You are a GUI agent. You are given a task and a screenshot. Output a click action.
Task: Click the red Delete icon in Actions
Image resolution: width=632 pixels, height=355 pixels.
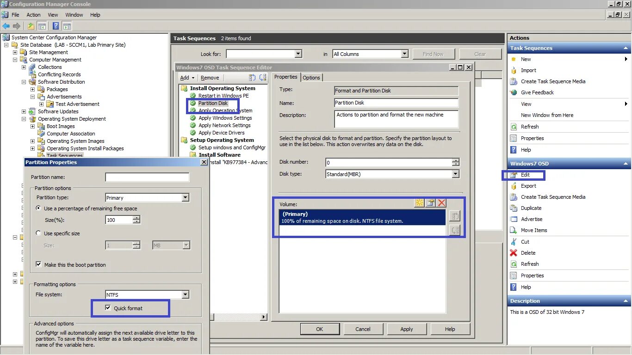[x=514, y=253]
